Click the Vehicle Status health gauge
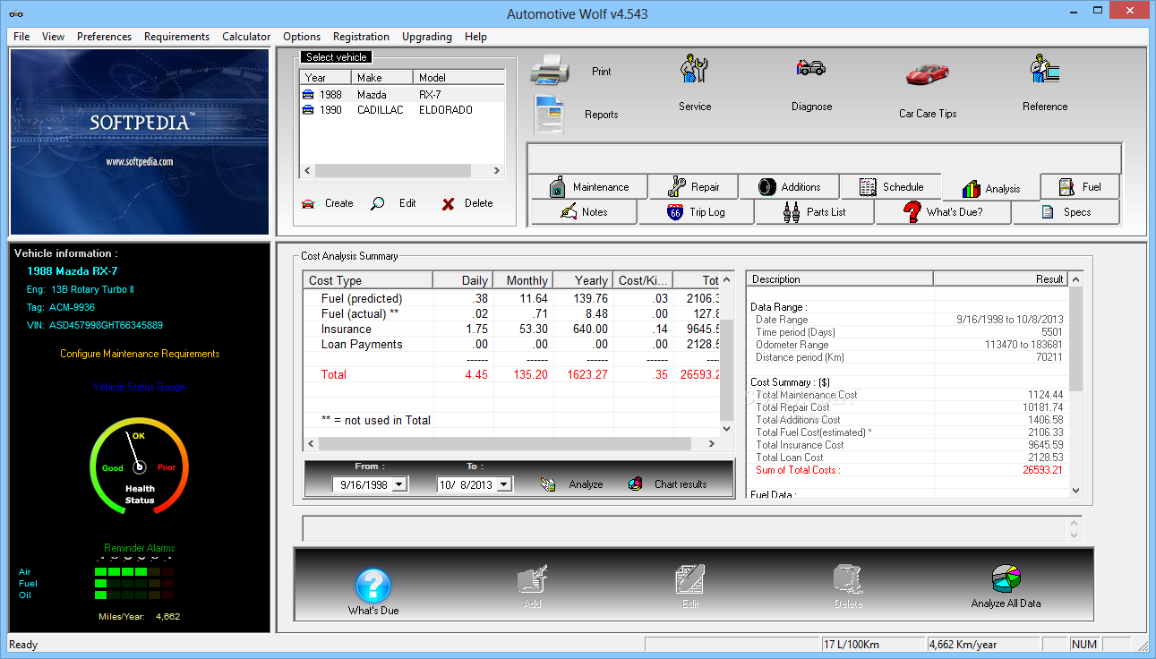The image size is (1156, 659). [139, 466]
